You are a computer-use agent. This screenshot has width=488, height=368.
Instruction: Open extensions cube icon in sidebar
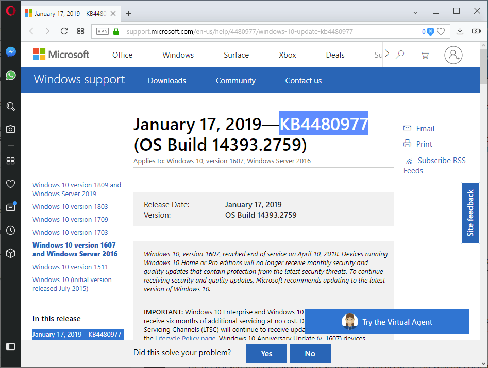(x=11, y=253)
